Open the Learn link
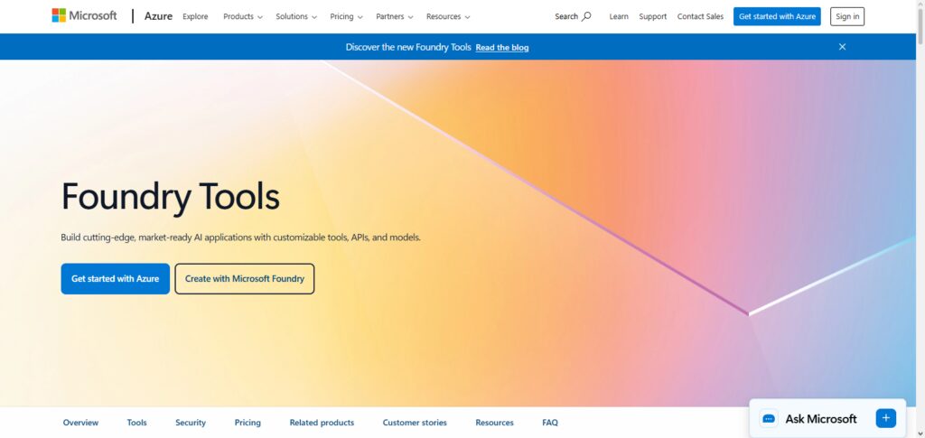 coord(618,16)
